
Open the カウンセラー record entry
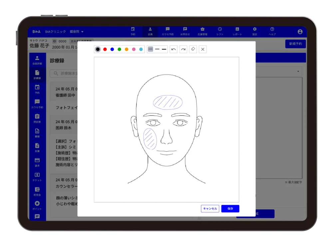coord(64,183)
